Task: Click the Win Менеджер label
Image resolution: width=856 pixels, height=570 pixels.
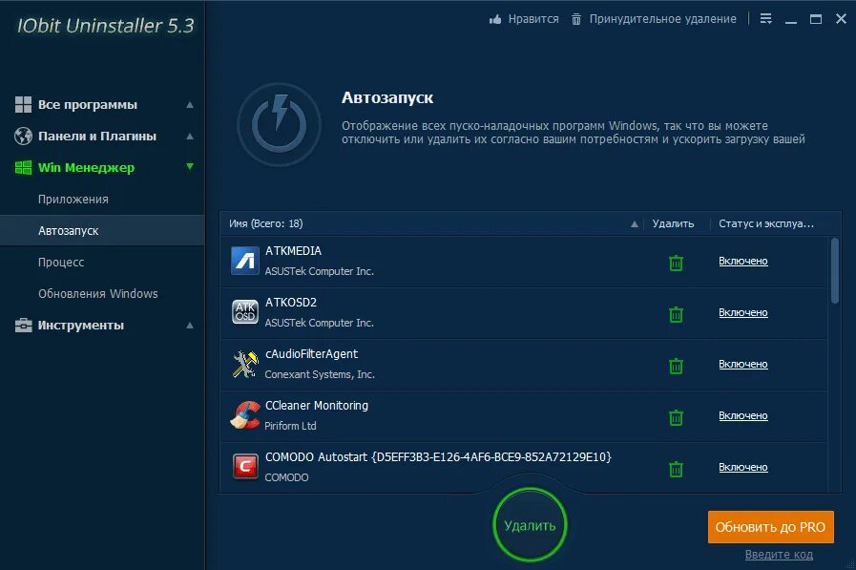Action: pos(86,168)
